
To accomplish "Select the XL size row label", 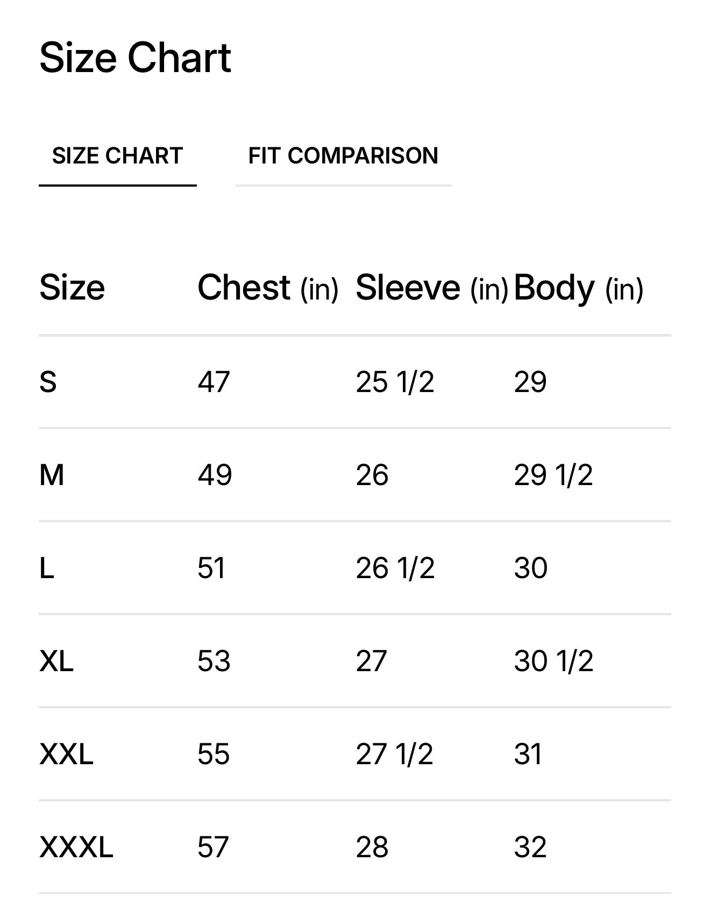I will pos(56,661).
